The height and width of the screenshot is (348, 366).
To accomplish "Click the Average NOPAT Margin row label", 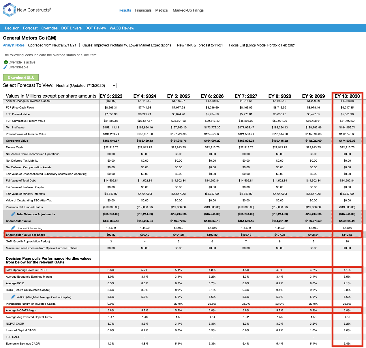I will click(21, 310).
